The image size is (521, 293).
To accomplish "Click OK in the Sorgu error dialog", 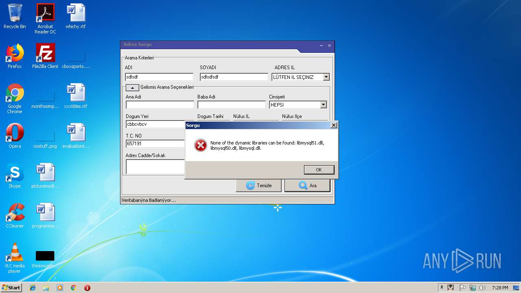I will point(319,170).
